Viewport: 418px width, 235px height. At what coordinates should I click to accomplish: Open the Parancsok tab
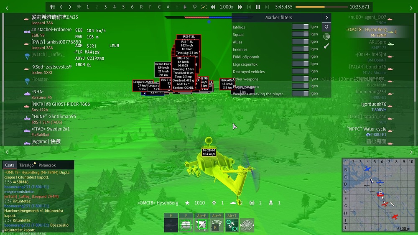47,165
